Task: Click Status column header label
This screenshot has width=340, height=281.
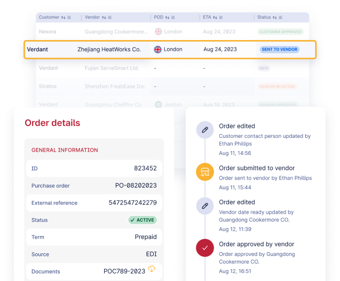Action: 264,17
